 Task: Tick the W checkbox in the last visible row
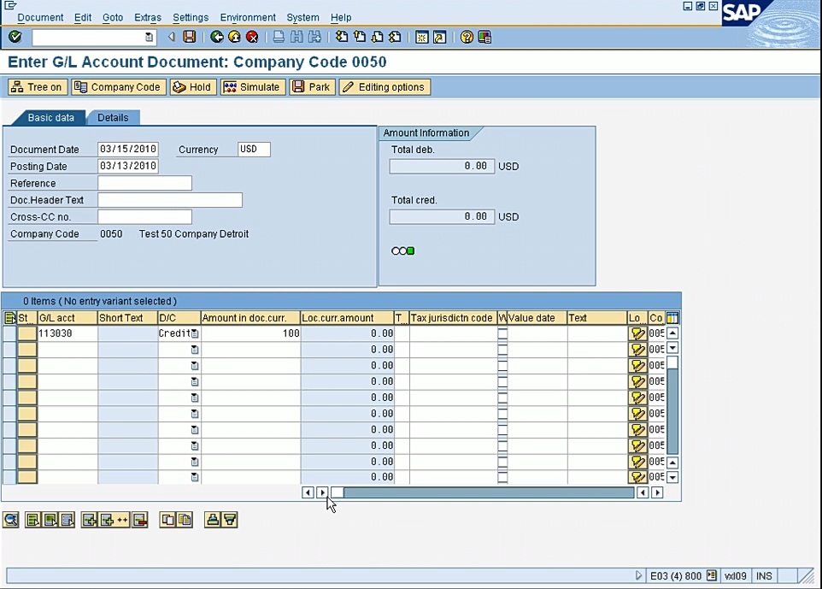point(502,477)
